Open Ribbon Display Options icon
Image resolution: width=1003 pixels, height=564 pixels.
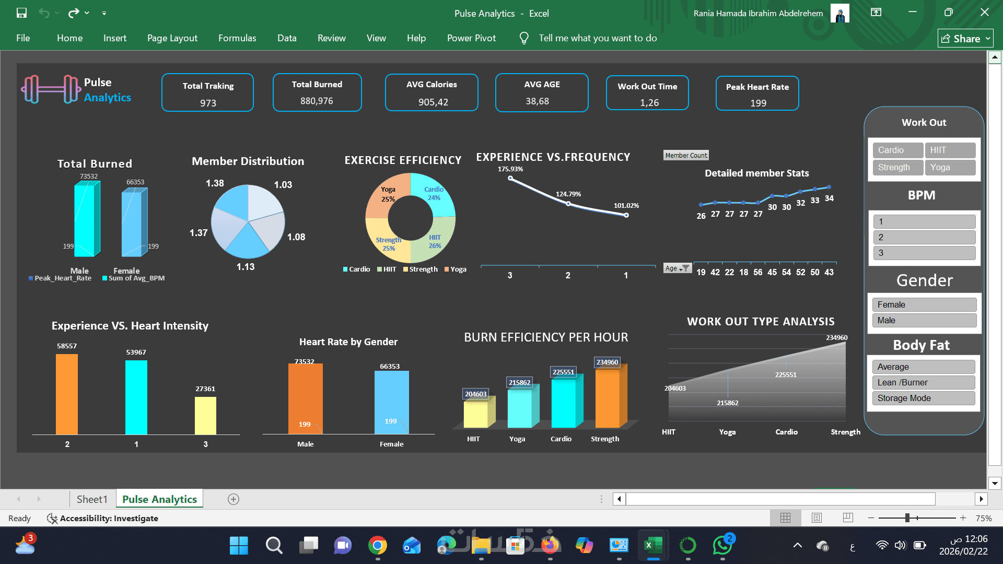pos(876,13)
